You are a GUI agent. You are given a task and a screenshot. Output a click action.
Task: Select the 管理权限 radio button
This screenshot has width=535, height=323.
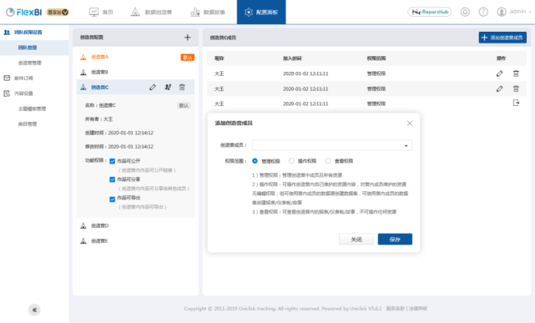pos(255,160)
